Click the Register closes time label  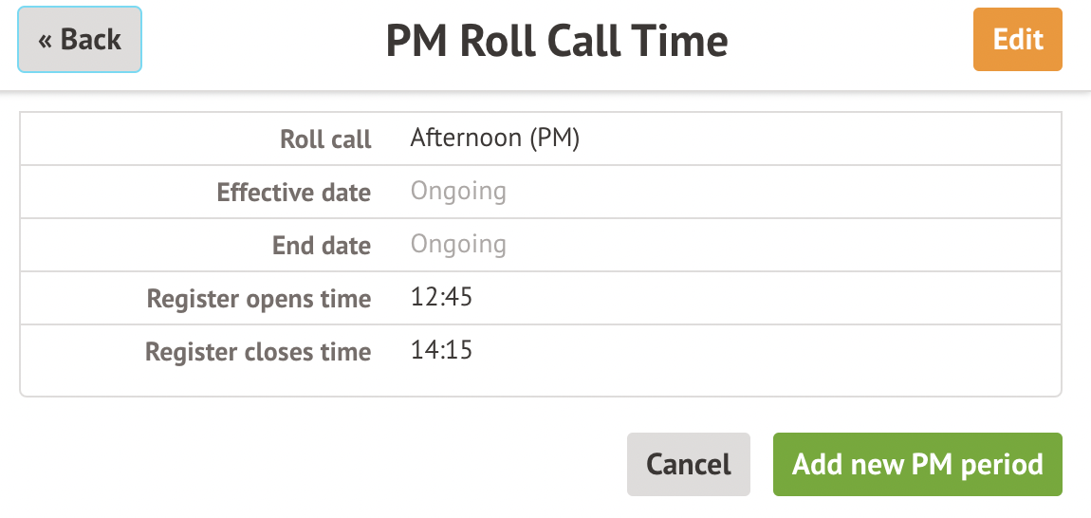click(257, 352)
